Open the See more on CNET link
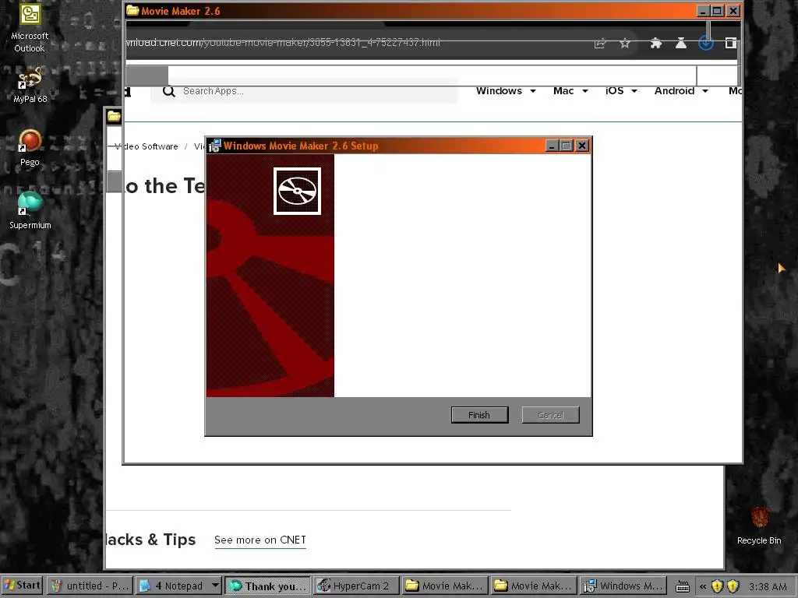The height and width of the screenshot is (598, 798). [260, 540]
